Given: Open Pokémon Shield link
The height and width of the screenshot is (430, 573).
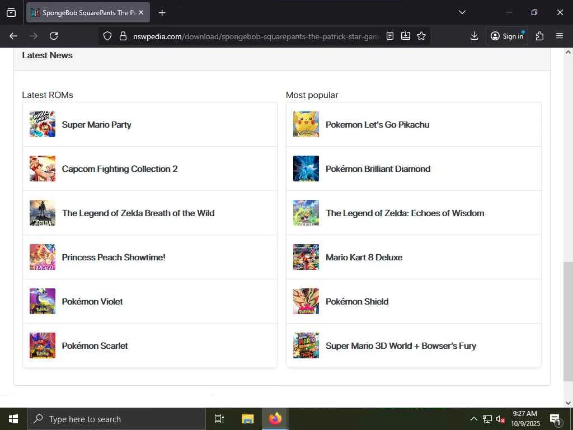Looking at the screenshot, I should (357, 302).
